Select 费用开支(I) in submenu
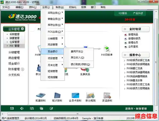 79,51
